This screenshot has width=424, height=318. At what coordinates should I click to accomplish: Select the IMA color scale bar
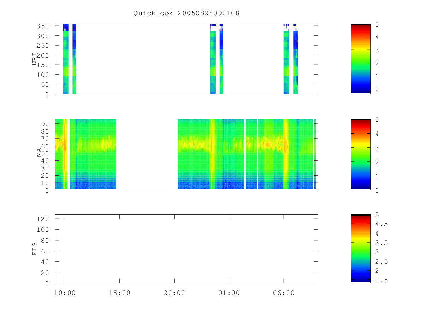point(360,154)
